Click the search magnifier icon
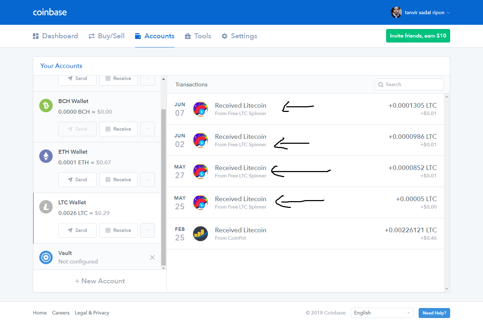 [x=381, y=85]
